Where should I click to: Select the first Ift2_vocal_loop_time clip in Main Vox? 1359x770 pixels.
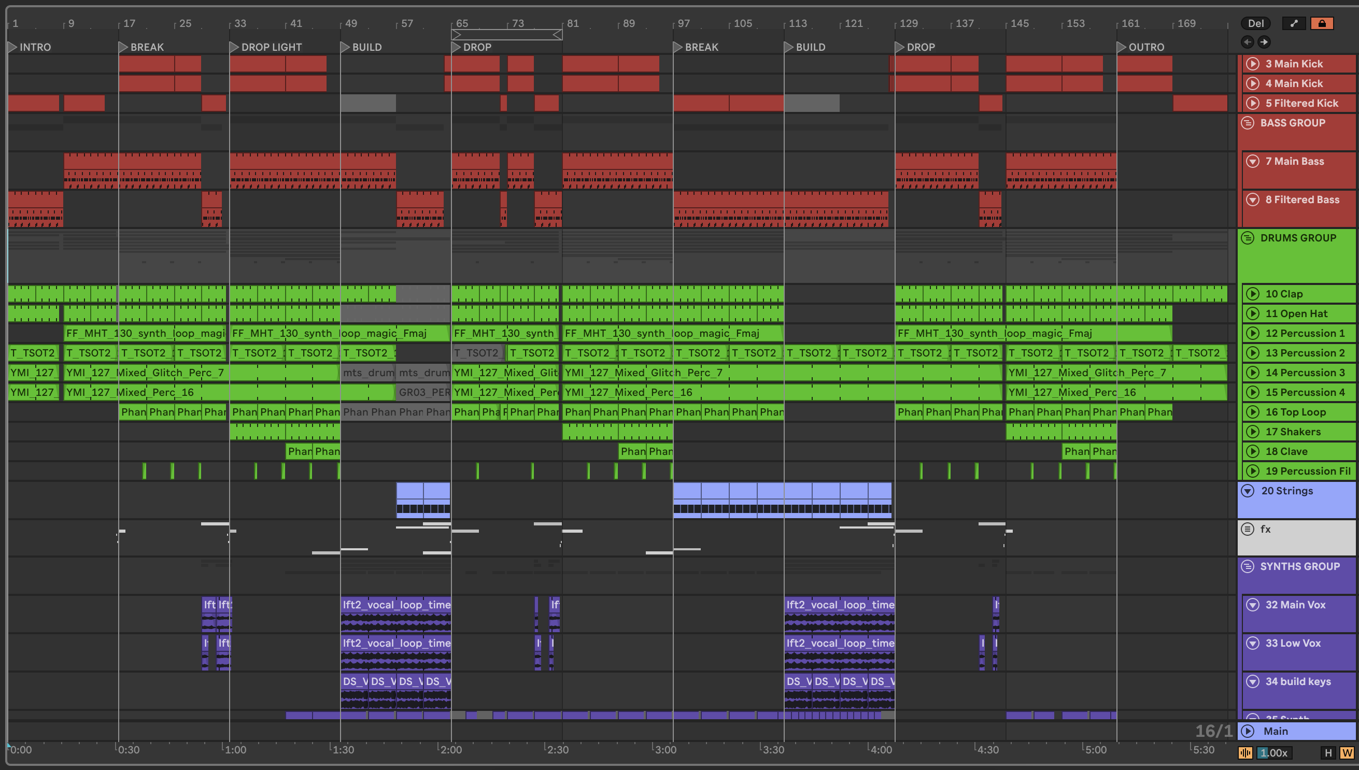[x=395, y=605]
